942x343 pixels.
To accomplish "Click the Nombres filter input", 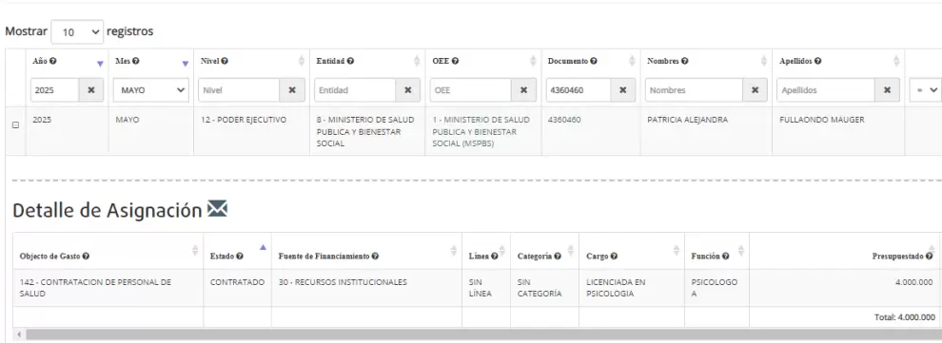I will [695, 90].
